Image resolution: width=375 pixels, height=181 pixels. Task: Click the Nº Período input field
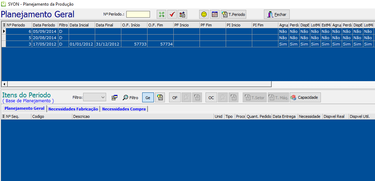click(138, 14)
